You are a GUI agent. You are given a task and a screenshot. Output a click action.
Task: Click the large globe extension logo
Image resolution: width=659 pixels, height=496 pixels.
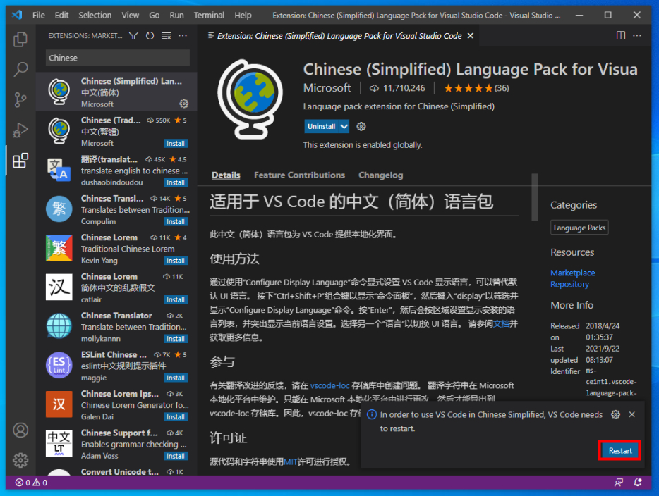(250, 99)
